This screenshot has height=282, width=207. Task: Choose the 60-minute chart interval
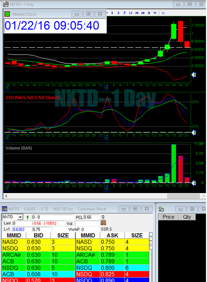tap(142, 13)
